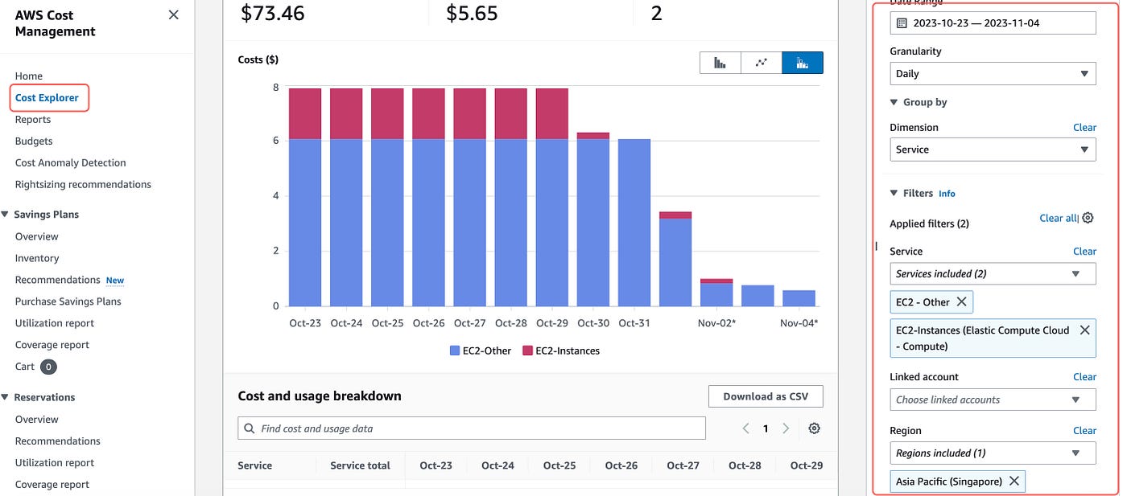Go to Budgets page
The image size is (1127, 496).
point(34,141)
